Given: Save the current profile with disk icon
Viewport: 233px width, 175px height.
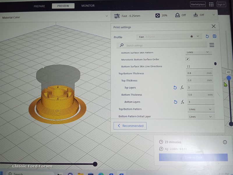Looking at the screenshot, I should point(215,36).
